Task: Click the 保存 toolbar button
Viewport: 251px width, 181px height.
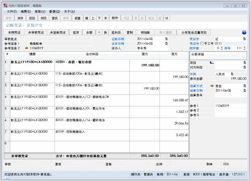Action: click(x=20, y=18)
